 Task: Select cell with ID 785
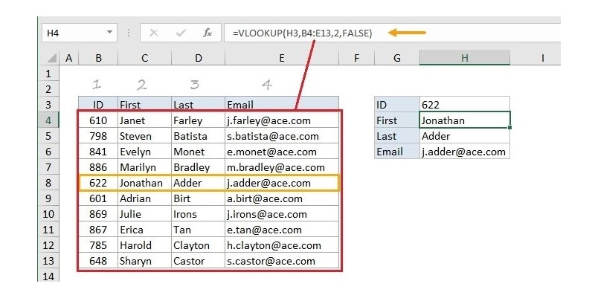(98, 245)
